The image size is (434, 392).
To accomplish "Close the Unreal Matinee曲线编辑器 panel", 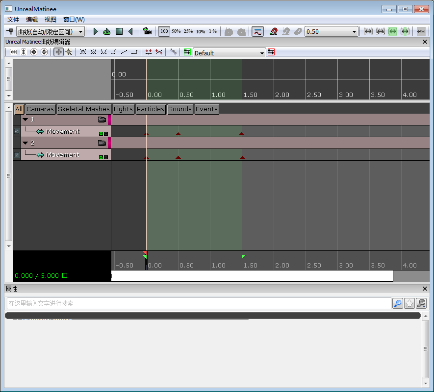I will pos(425,42).
